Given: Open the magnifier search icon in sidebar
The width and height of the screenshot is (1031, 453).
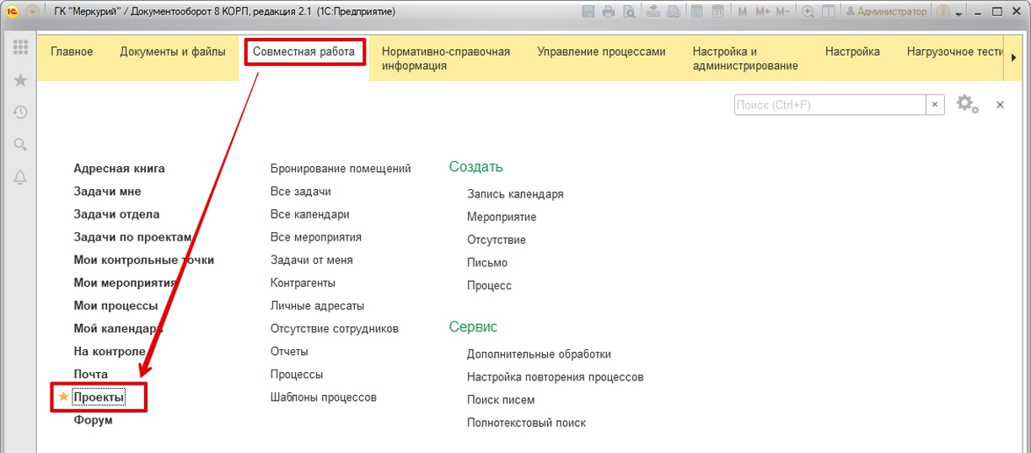Looking at the screenshot, I should click(x=20, y=144).
